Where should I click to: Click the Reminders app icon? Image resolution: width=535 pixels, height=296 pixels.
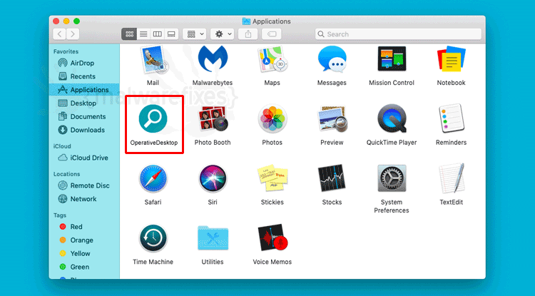[452, 118]
